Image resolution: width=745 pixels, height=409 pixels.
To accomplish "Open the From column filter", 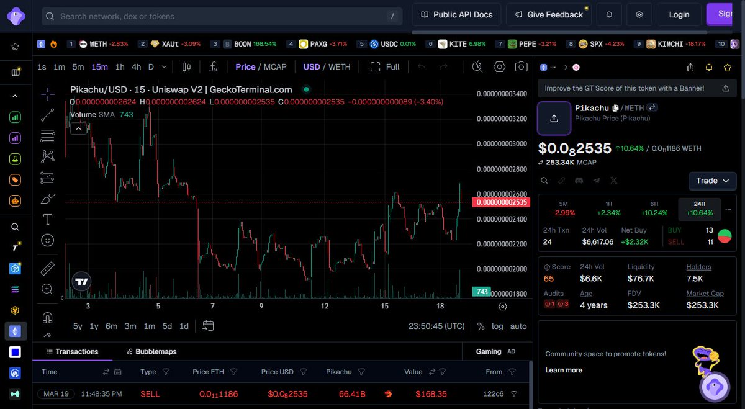I will coord(512,372).
